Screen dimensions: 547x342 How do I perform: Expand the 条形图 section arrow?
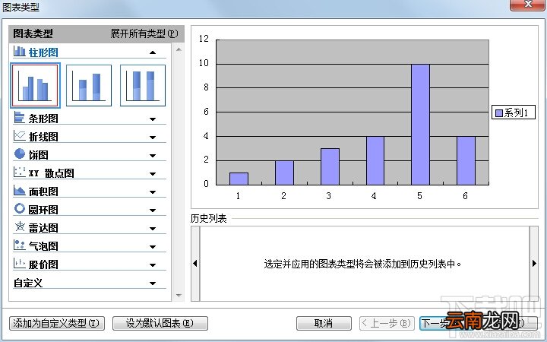153,119
